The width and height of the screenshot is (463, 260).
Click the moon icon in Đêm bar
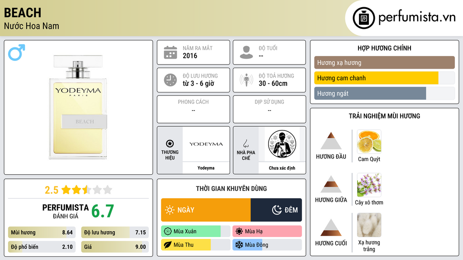click(277, 210)
